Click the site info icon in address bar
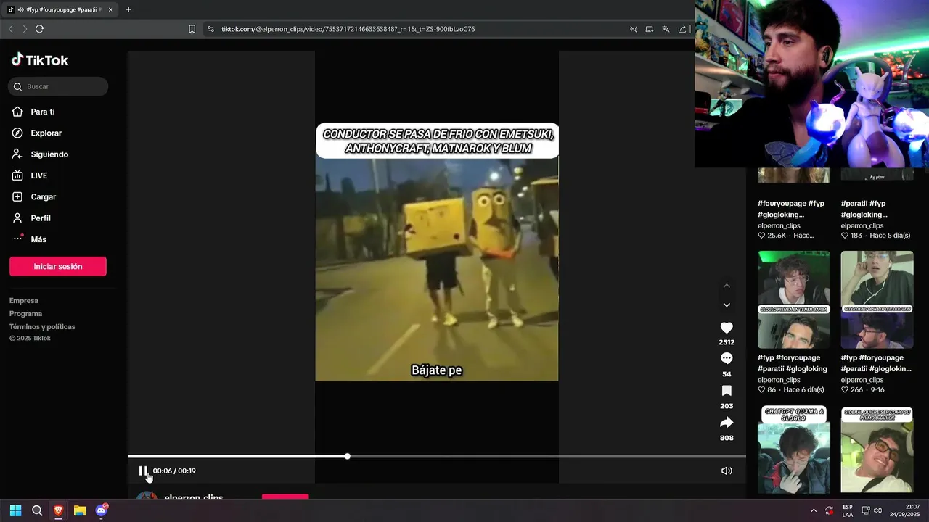 (x=211, y=29)
